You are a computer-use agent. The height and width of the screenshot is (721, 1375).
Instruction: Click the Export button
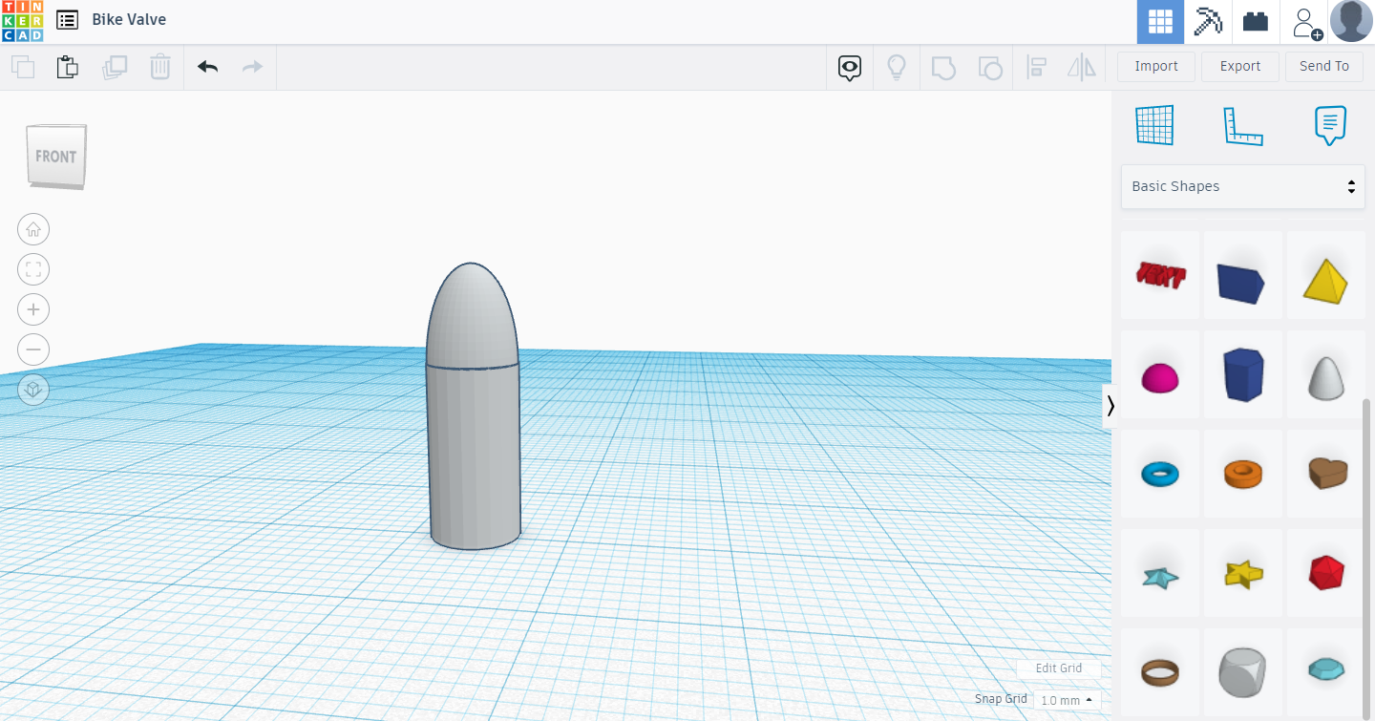(x=1240, y=66)
